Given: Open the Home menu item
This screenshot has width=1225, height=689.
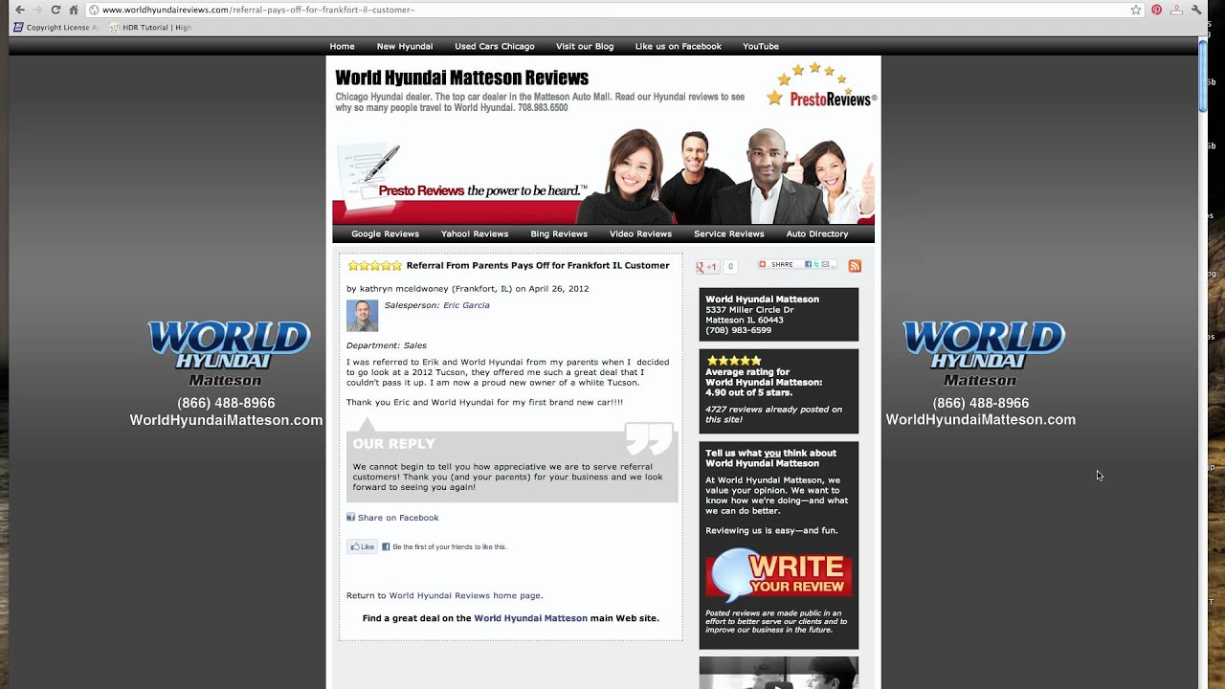Looking at the screenshot, I should 342,46.
